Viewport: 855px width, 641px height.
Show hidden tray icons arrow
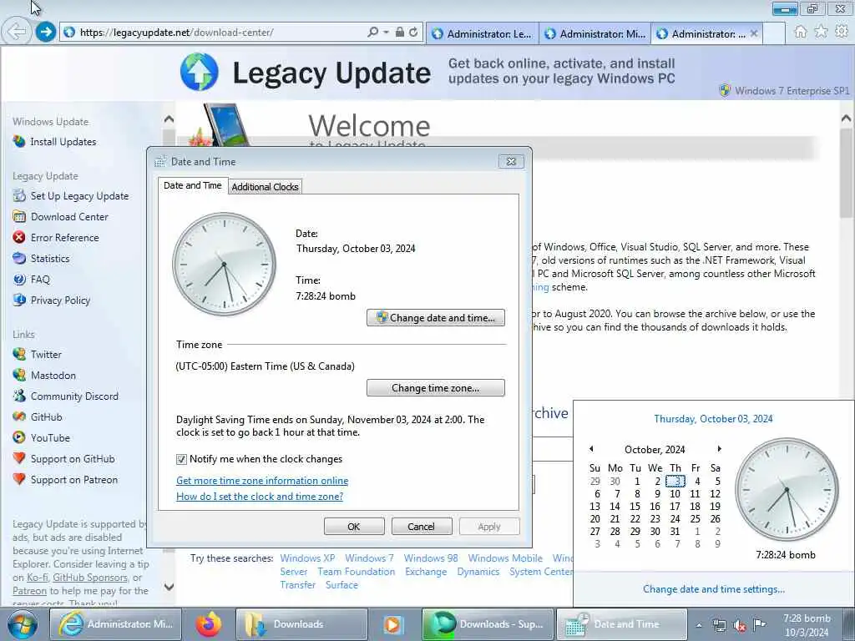(x=699, y=625)
